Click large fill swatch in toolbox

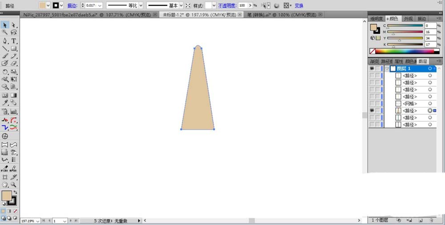point(7,196)
